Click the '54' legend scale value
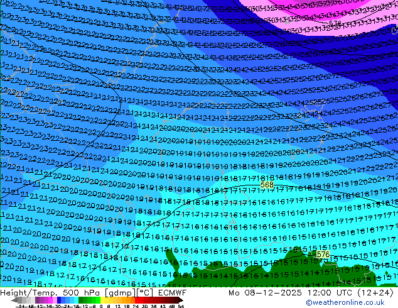 [x=180, y=306]
